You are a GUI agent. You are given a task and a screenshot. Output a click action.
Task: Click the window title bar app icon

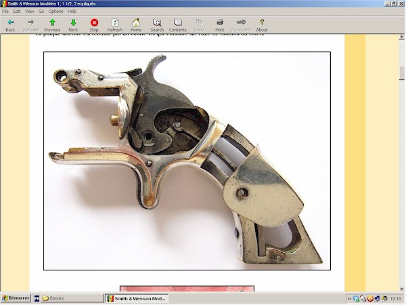pos(4,3)
